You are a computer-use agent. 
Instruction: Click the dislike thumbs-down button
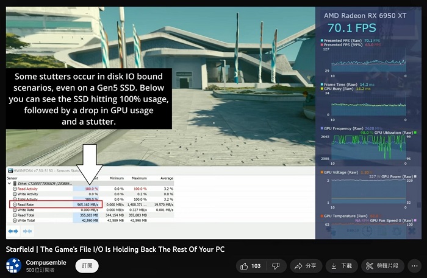pos(276,266)
